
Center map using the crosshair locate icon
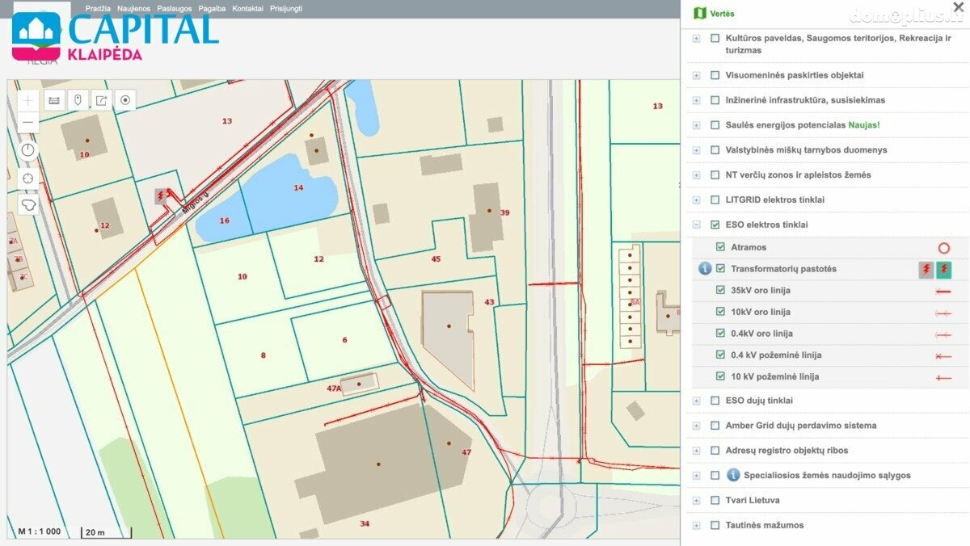point(28,178)
